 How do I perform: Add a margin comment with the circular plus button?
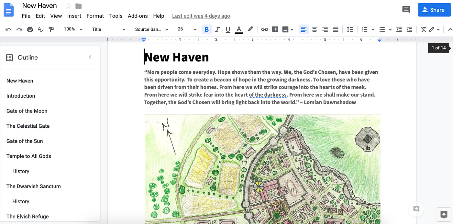tap(416, 209)
